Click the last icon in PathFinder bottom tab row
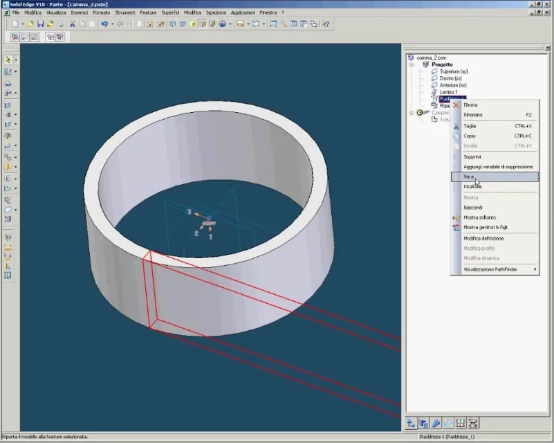The image size is (554, 443). click(x=473, y=423)
